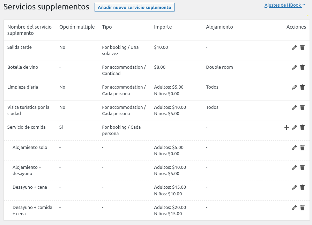
Task: Delete the "Alojamiento solo" option
Action: click(302, 148)
